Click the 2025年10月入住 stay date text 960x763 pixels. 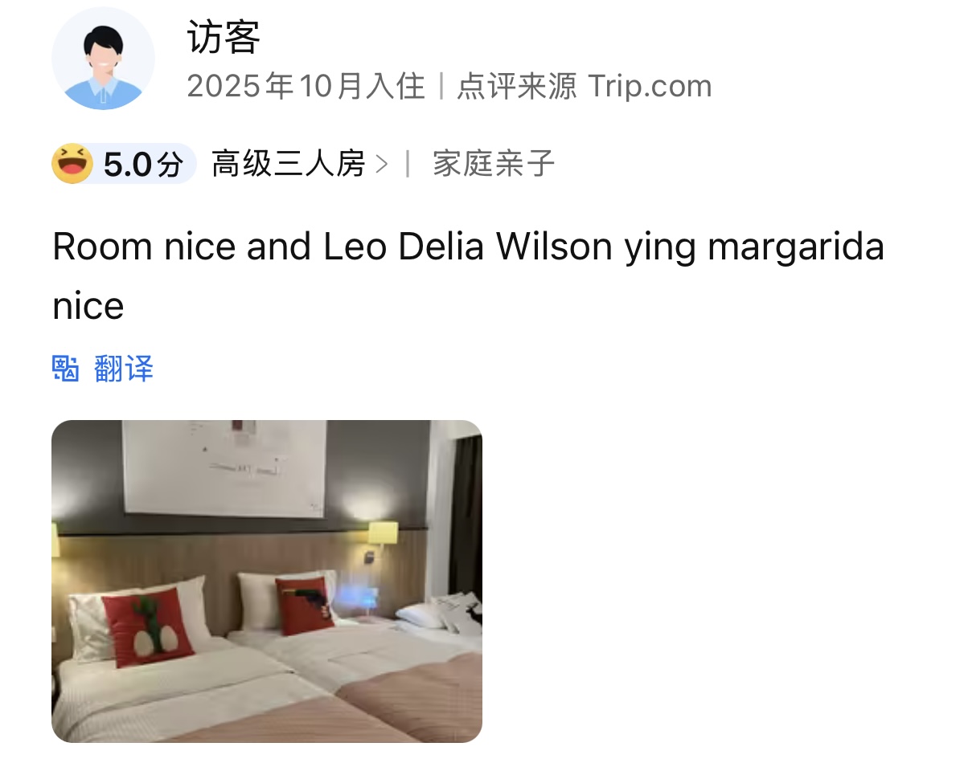(306, 86)
